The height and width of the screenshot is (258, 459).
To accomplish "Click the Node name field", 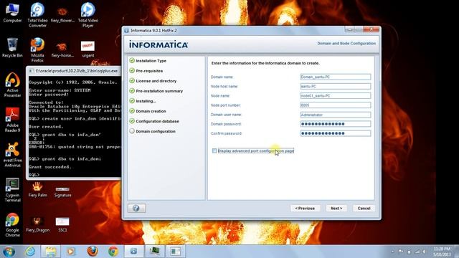I will [x=336, y=95].
